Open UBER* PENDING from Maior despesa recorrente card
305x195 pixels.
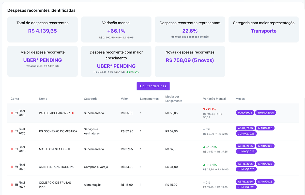42,60
